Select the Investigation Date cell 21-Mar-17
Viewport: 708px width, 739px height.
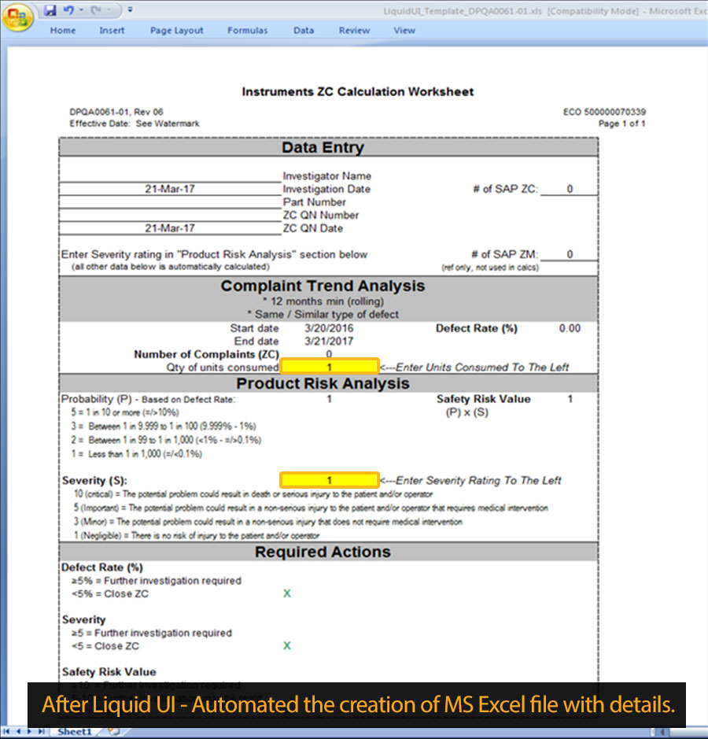tap(170, 189)
